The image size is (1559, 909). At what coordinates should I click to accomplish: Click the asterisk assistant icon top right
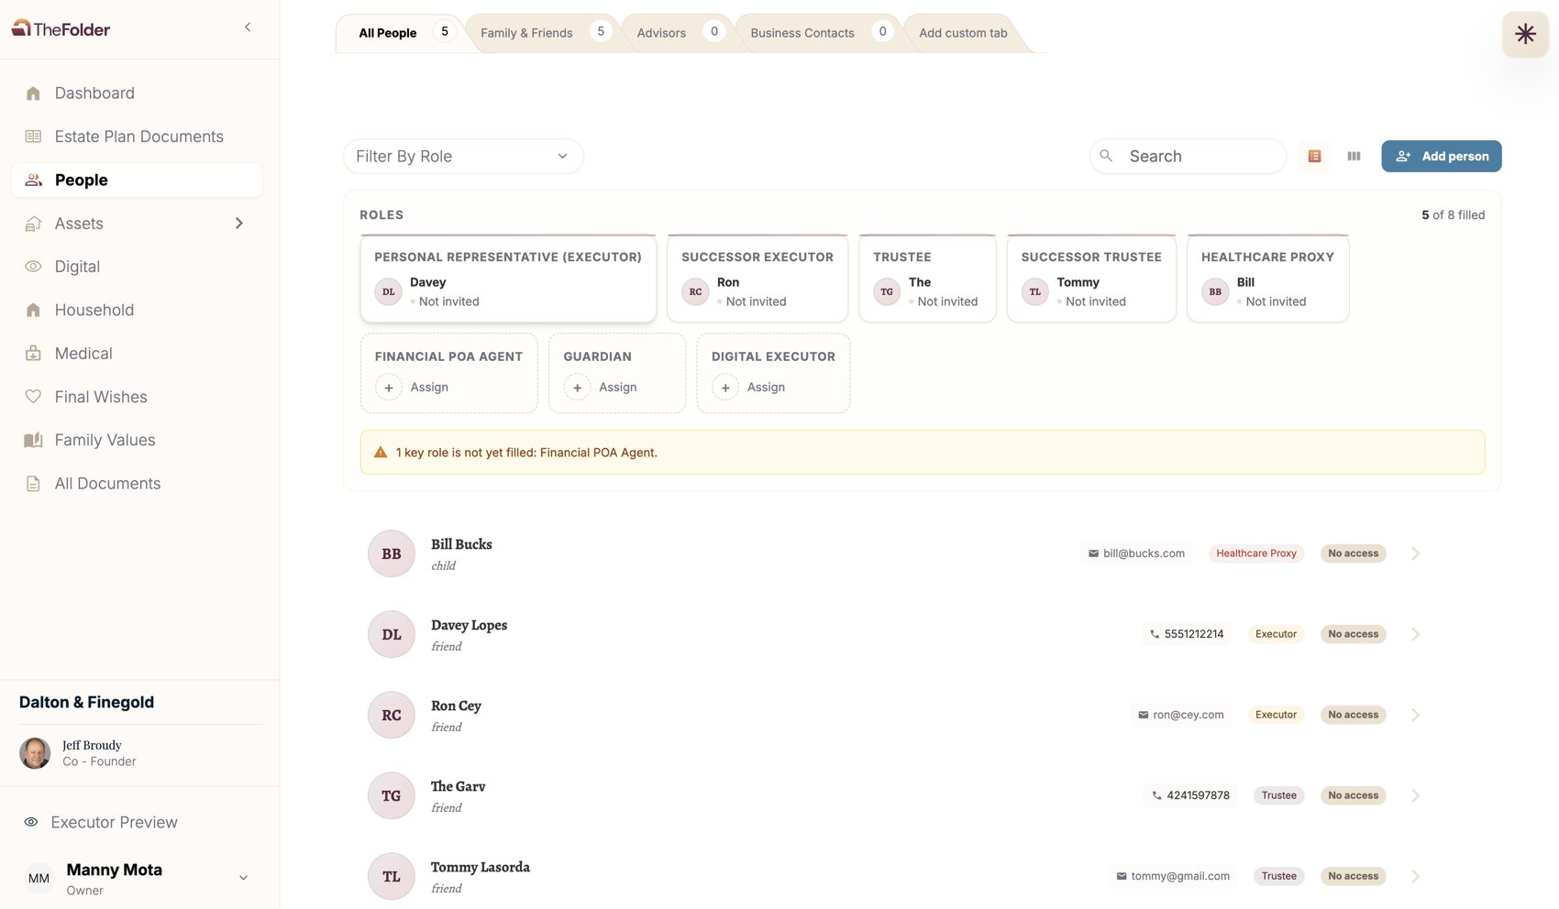tap(1525, 34)
